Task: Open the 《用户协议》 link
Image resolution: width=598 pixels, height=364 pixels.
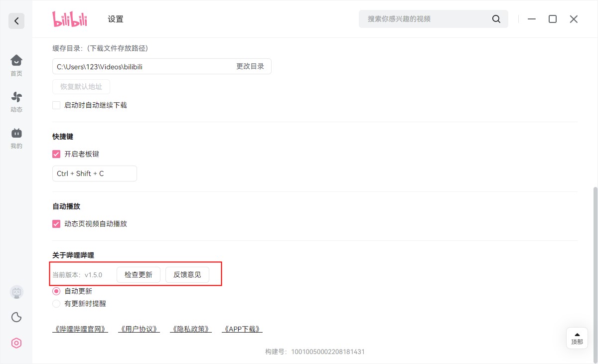Action: coord(139,329)
